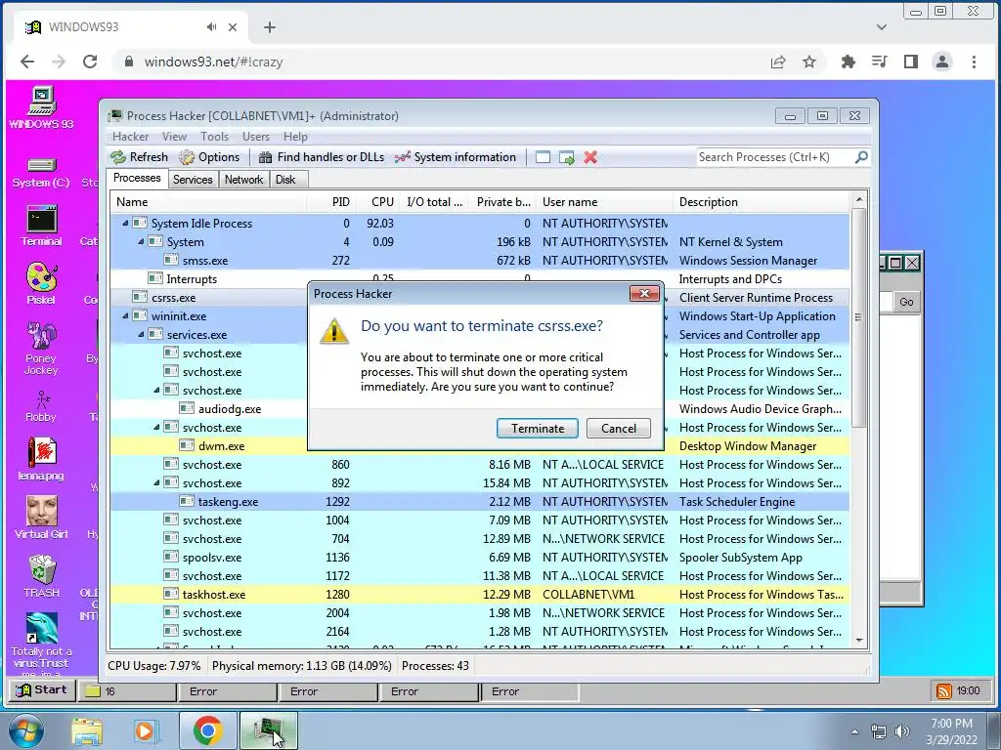Click the Piskel desktop icon
This screenshot has width=1001, height=750.
pos(41,283)
